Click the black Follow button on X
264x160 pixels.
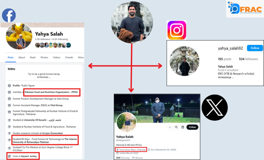click(x=192, y=127)
